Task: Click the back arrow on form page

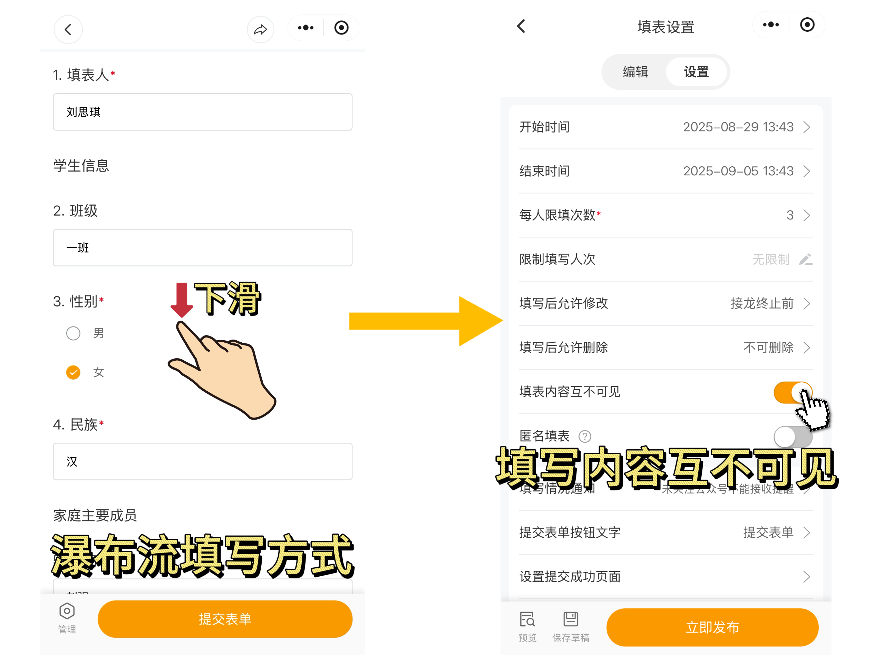Action: (x=68, y=29)
